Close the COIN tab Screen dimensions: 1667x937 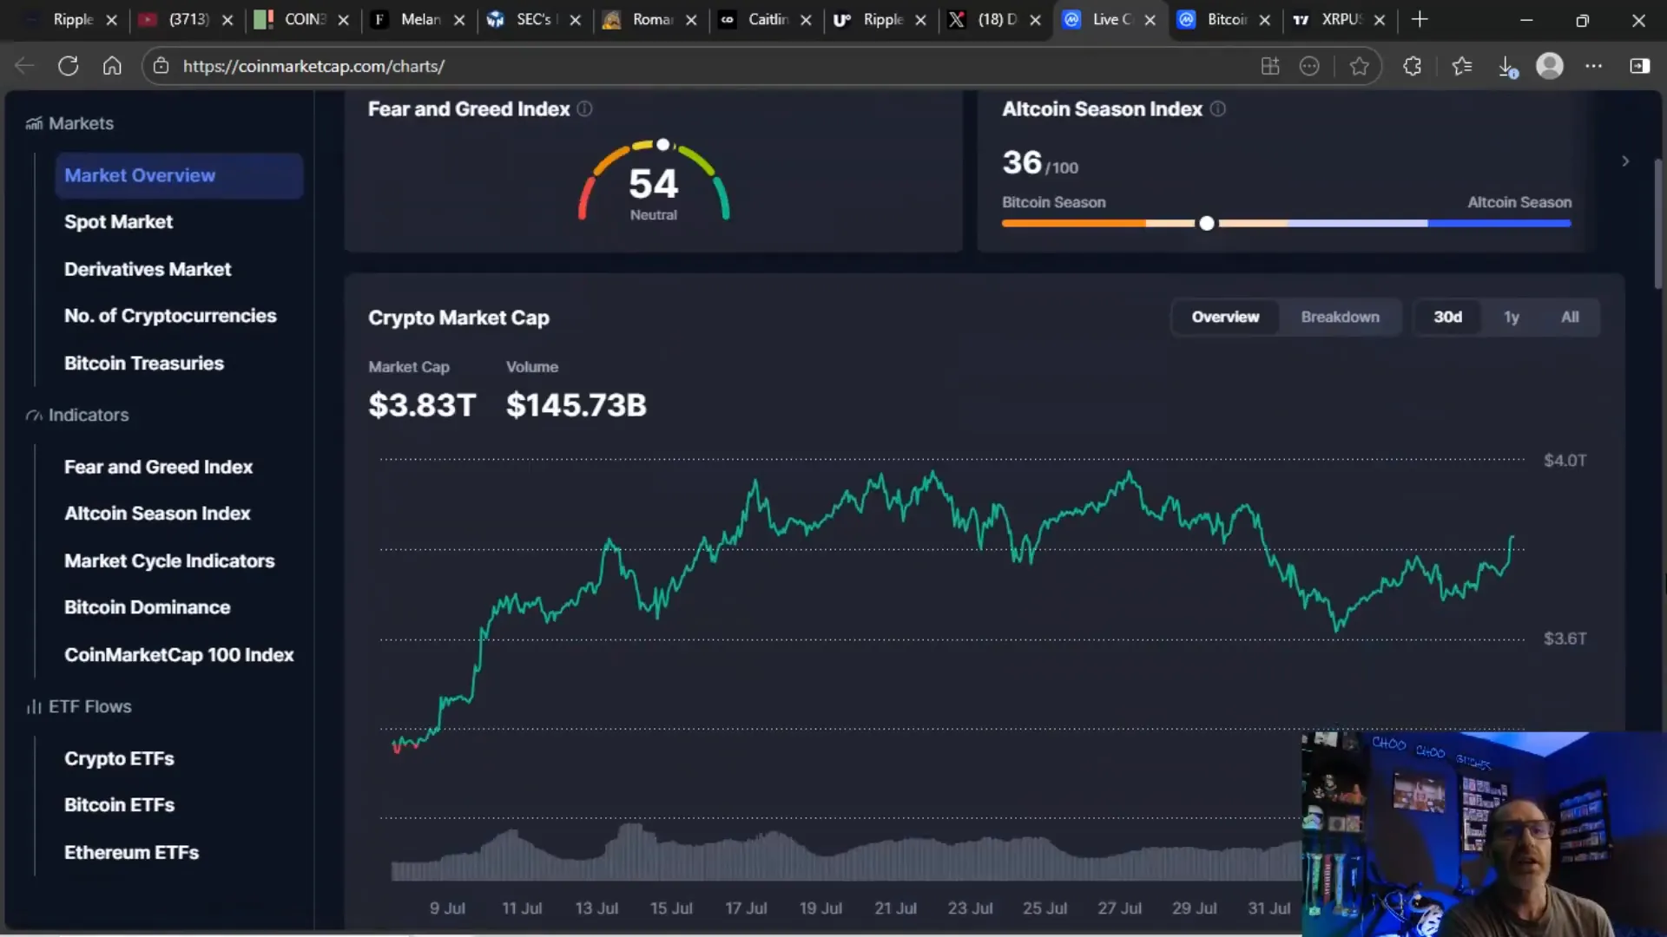(344, 20)
